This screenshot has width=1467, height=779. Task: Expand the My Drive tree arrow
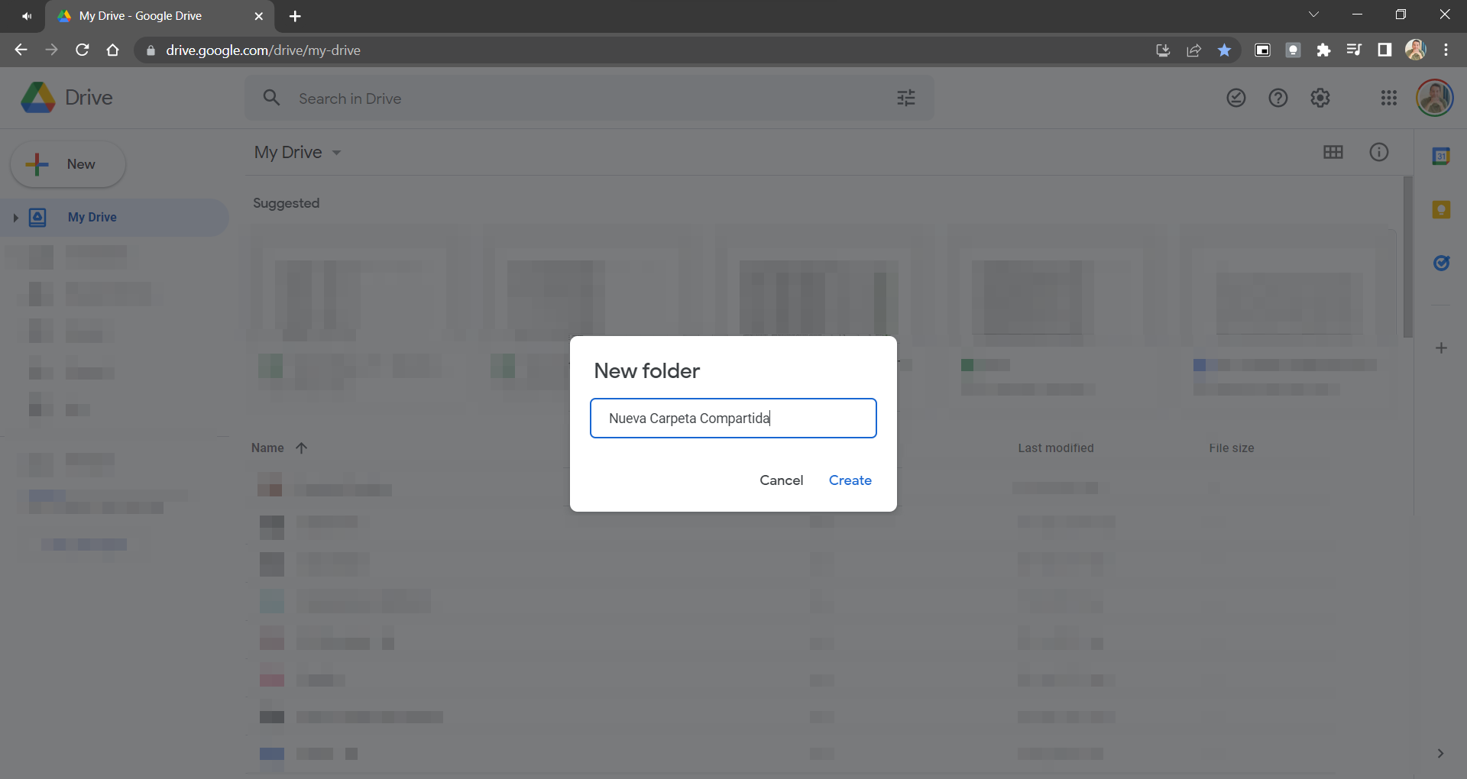(15, 218)
